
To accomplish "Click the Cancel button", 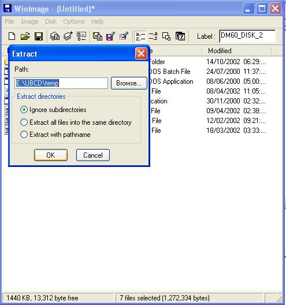I will coord(93,155).
